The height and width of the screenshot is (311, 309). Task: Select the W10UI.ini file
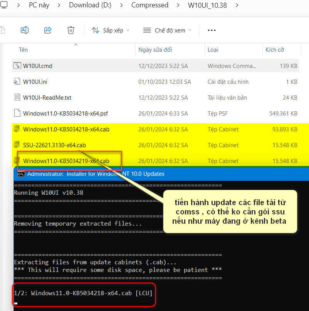click(x=155, y=82)
